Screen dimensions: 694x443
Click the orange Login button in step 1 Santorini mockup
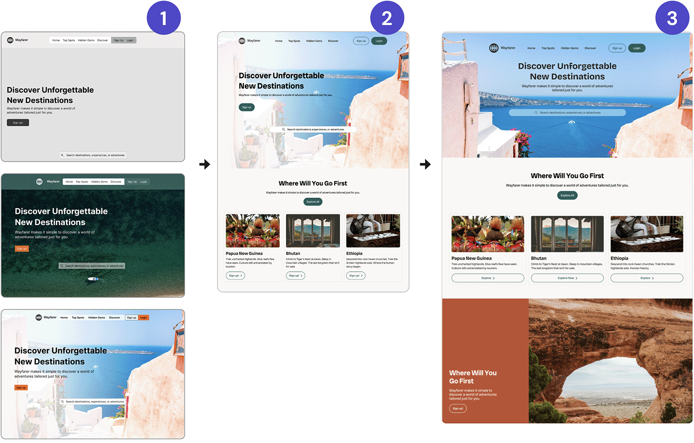click(x=143, y=318)
